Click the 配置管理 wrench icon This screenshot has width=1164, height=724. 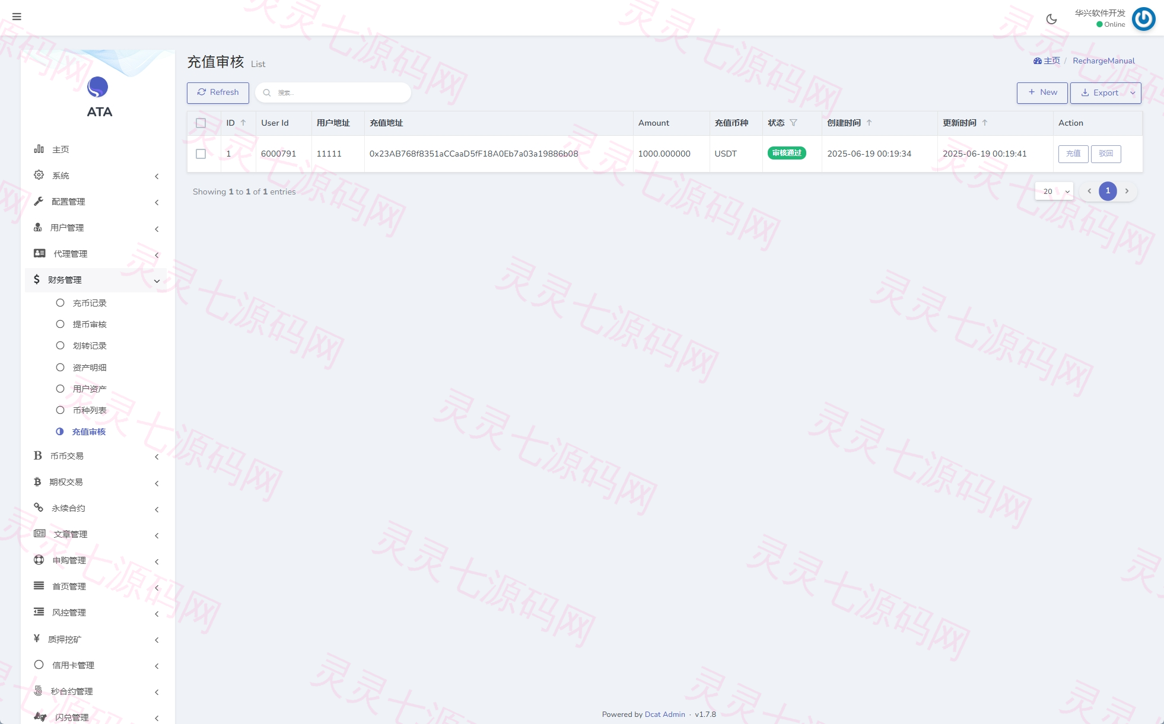coord(39,201)
